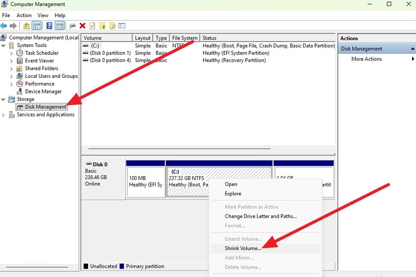Click the disk connection icon in toolbar
This screenshot has height=277, width=416.
coord(72,26)
